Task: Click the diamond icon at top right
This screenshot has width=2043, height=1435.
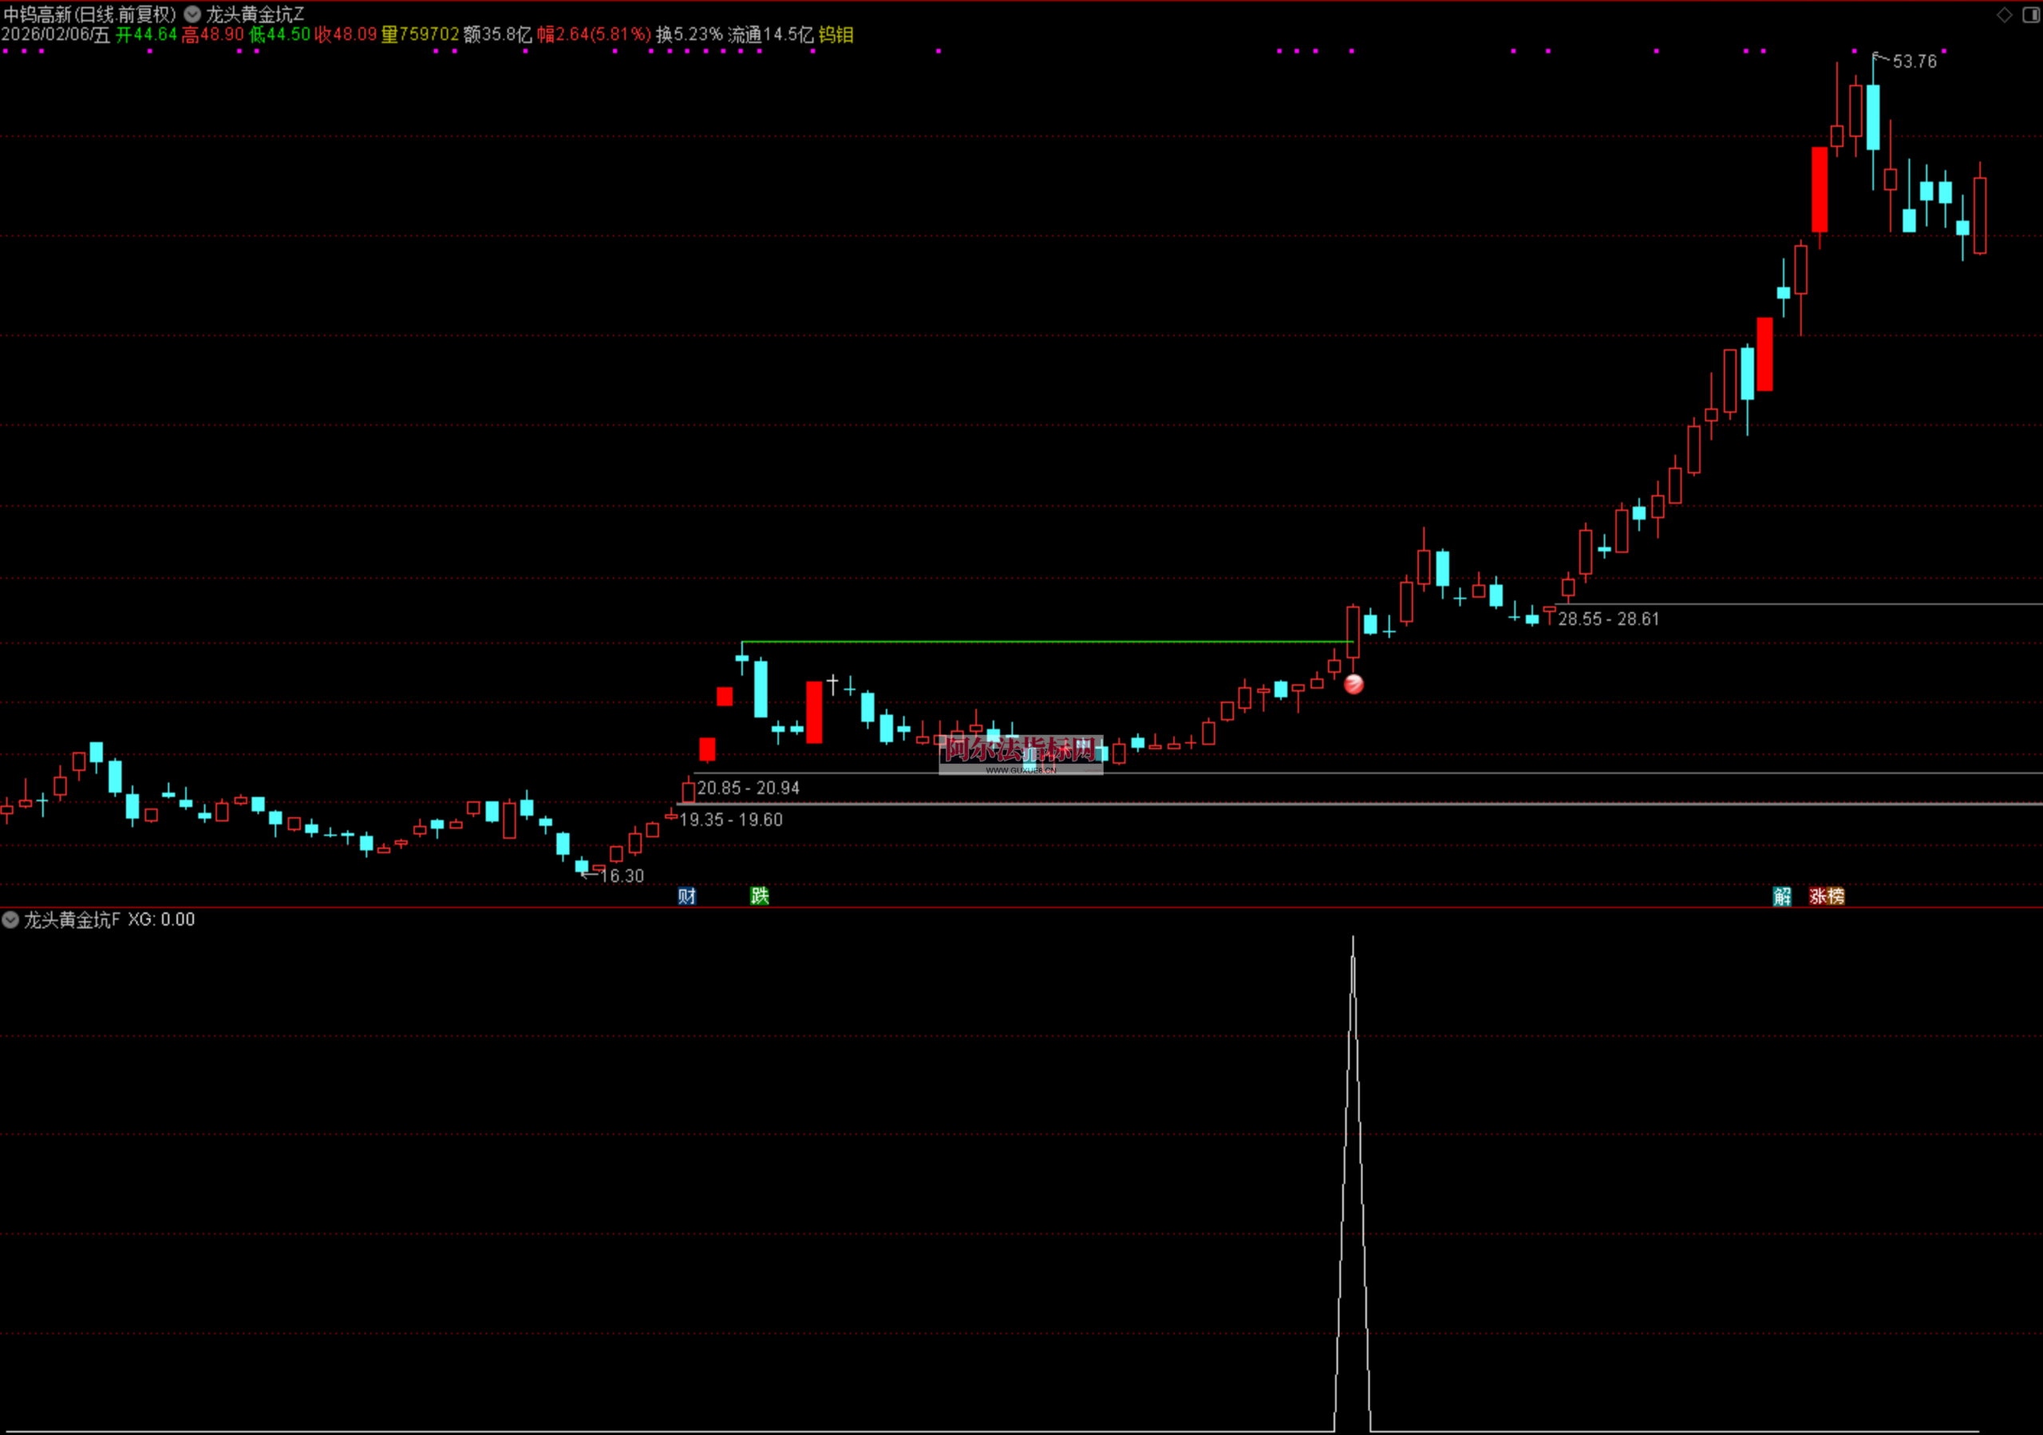Action: coord(2004,14)
